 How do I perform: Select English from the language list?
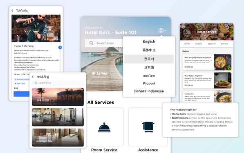149,42
